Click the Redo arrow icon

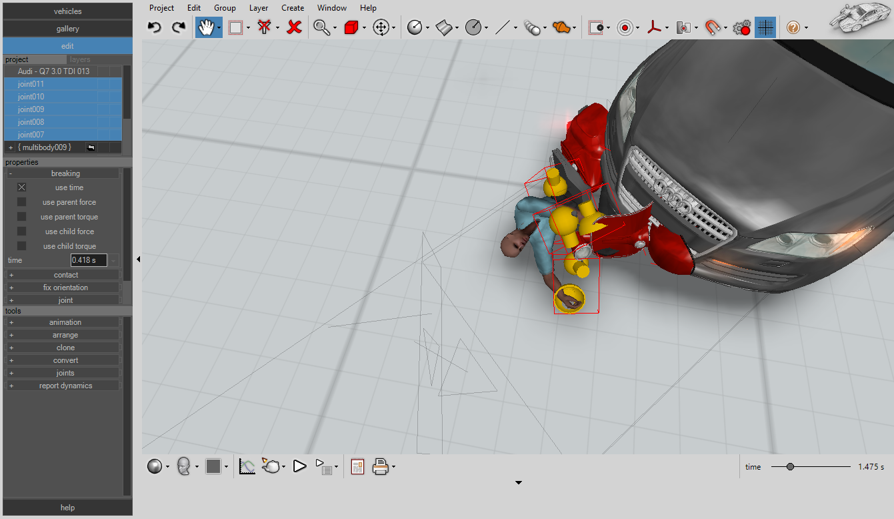click(178, 27)
